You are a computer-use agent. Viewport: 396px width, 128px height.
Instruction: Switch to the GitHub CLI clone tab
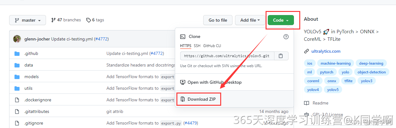(x=212, y=46)
